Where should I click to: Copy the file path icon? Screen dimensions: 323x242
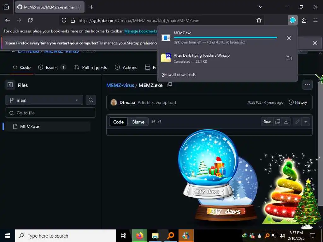[169, 85]
